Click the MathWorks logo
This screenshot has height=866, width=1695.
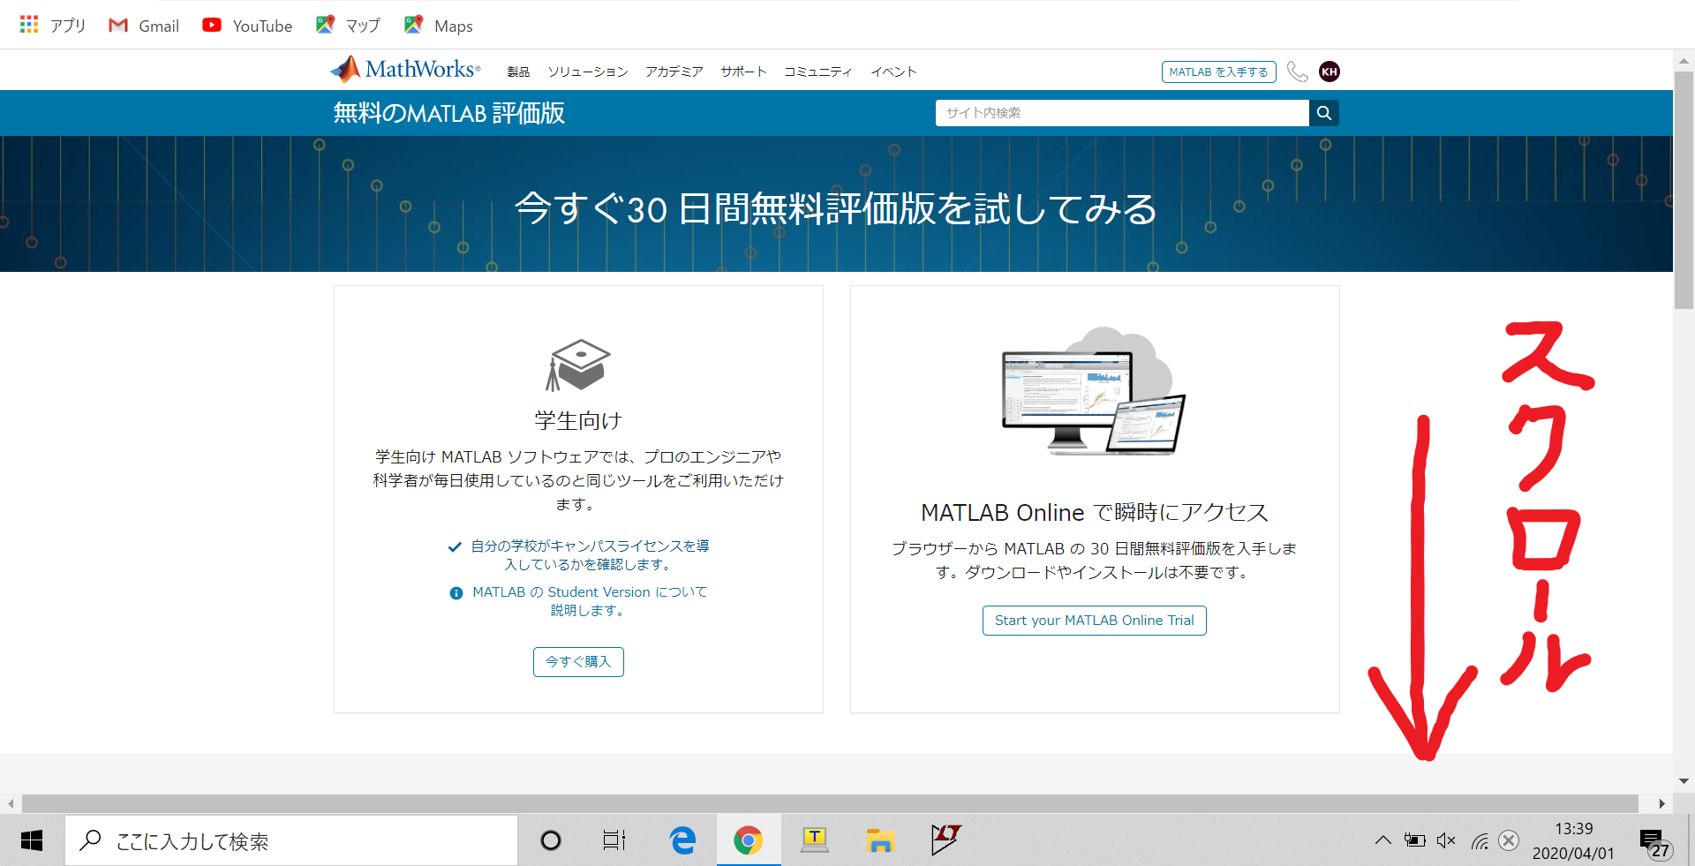tap(405, 69)
